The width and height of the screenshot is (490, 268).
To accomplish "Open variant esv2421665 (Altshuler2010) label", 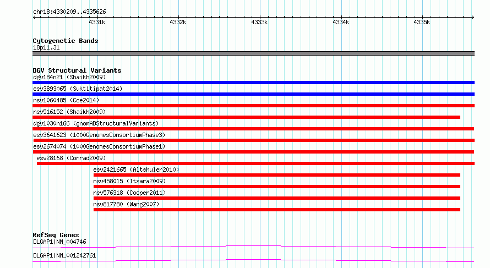I will click(x=136, y=169).
